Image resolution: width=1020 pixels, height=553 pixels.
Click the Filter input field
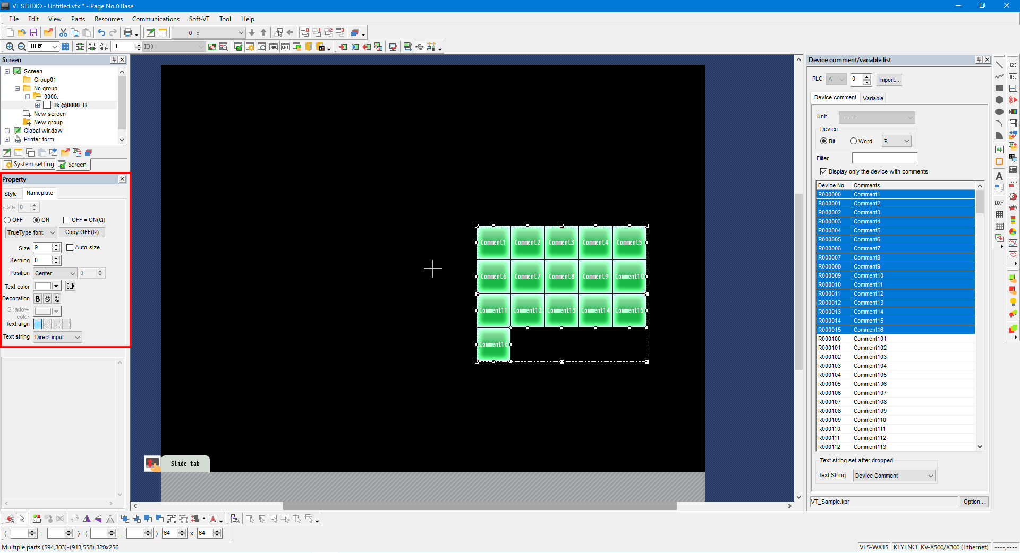pyautogui.click(x=885, y=158)
